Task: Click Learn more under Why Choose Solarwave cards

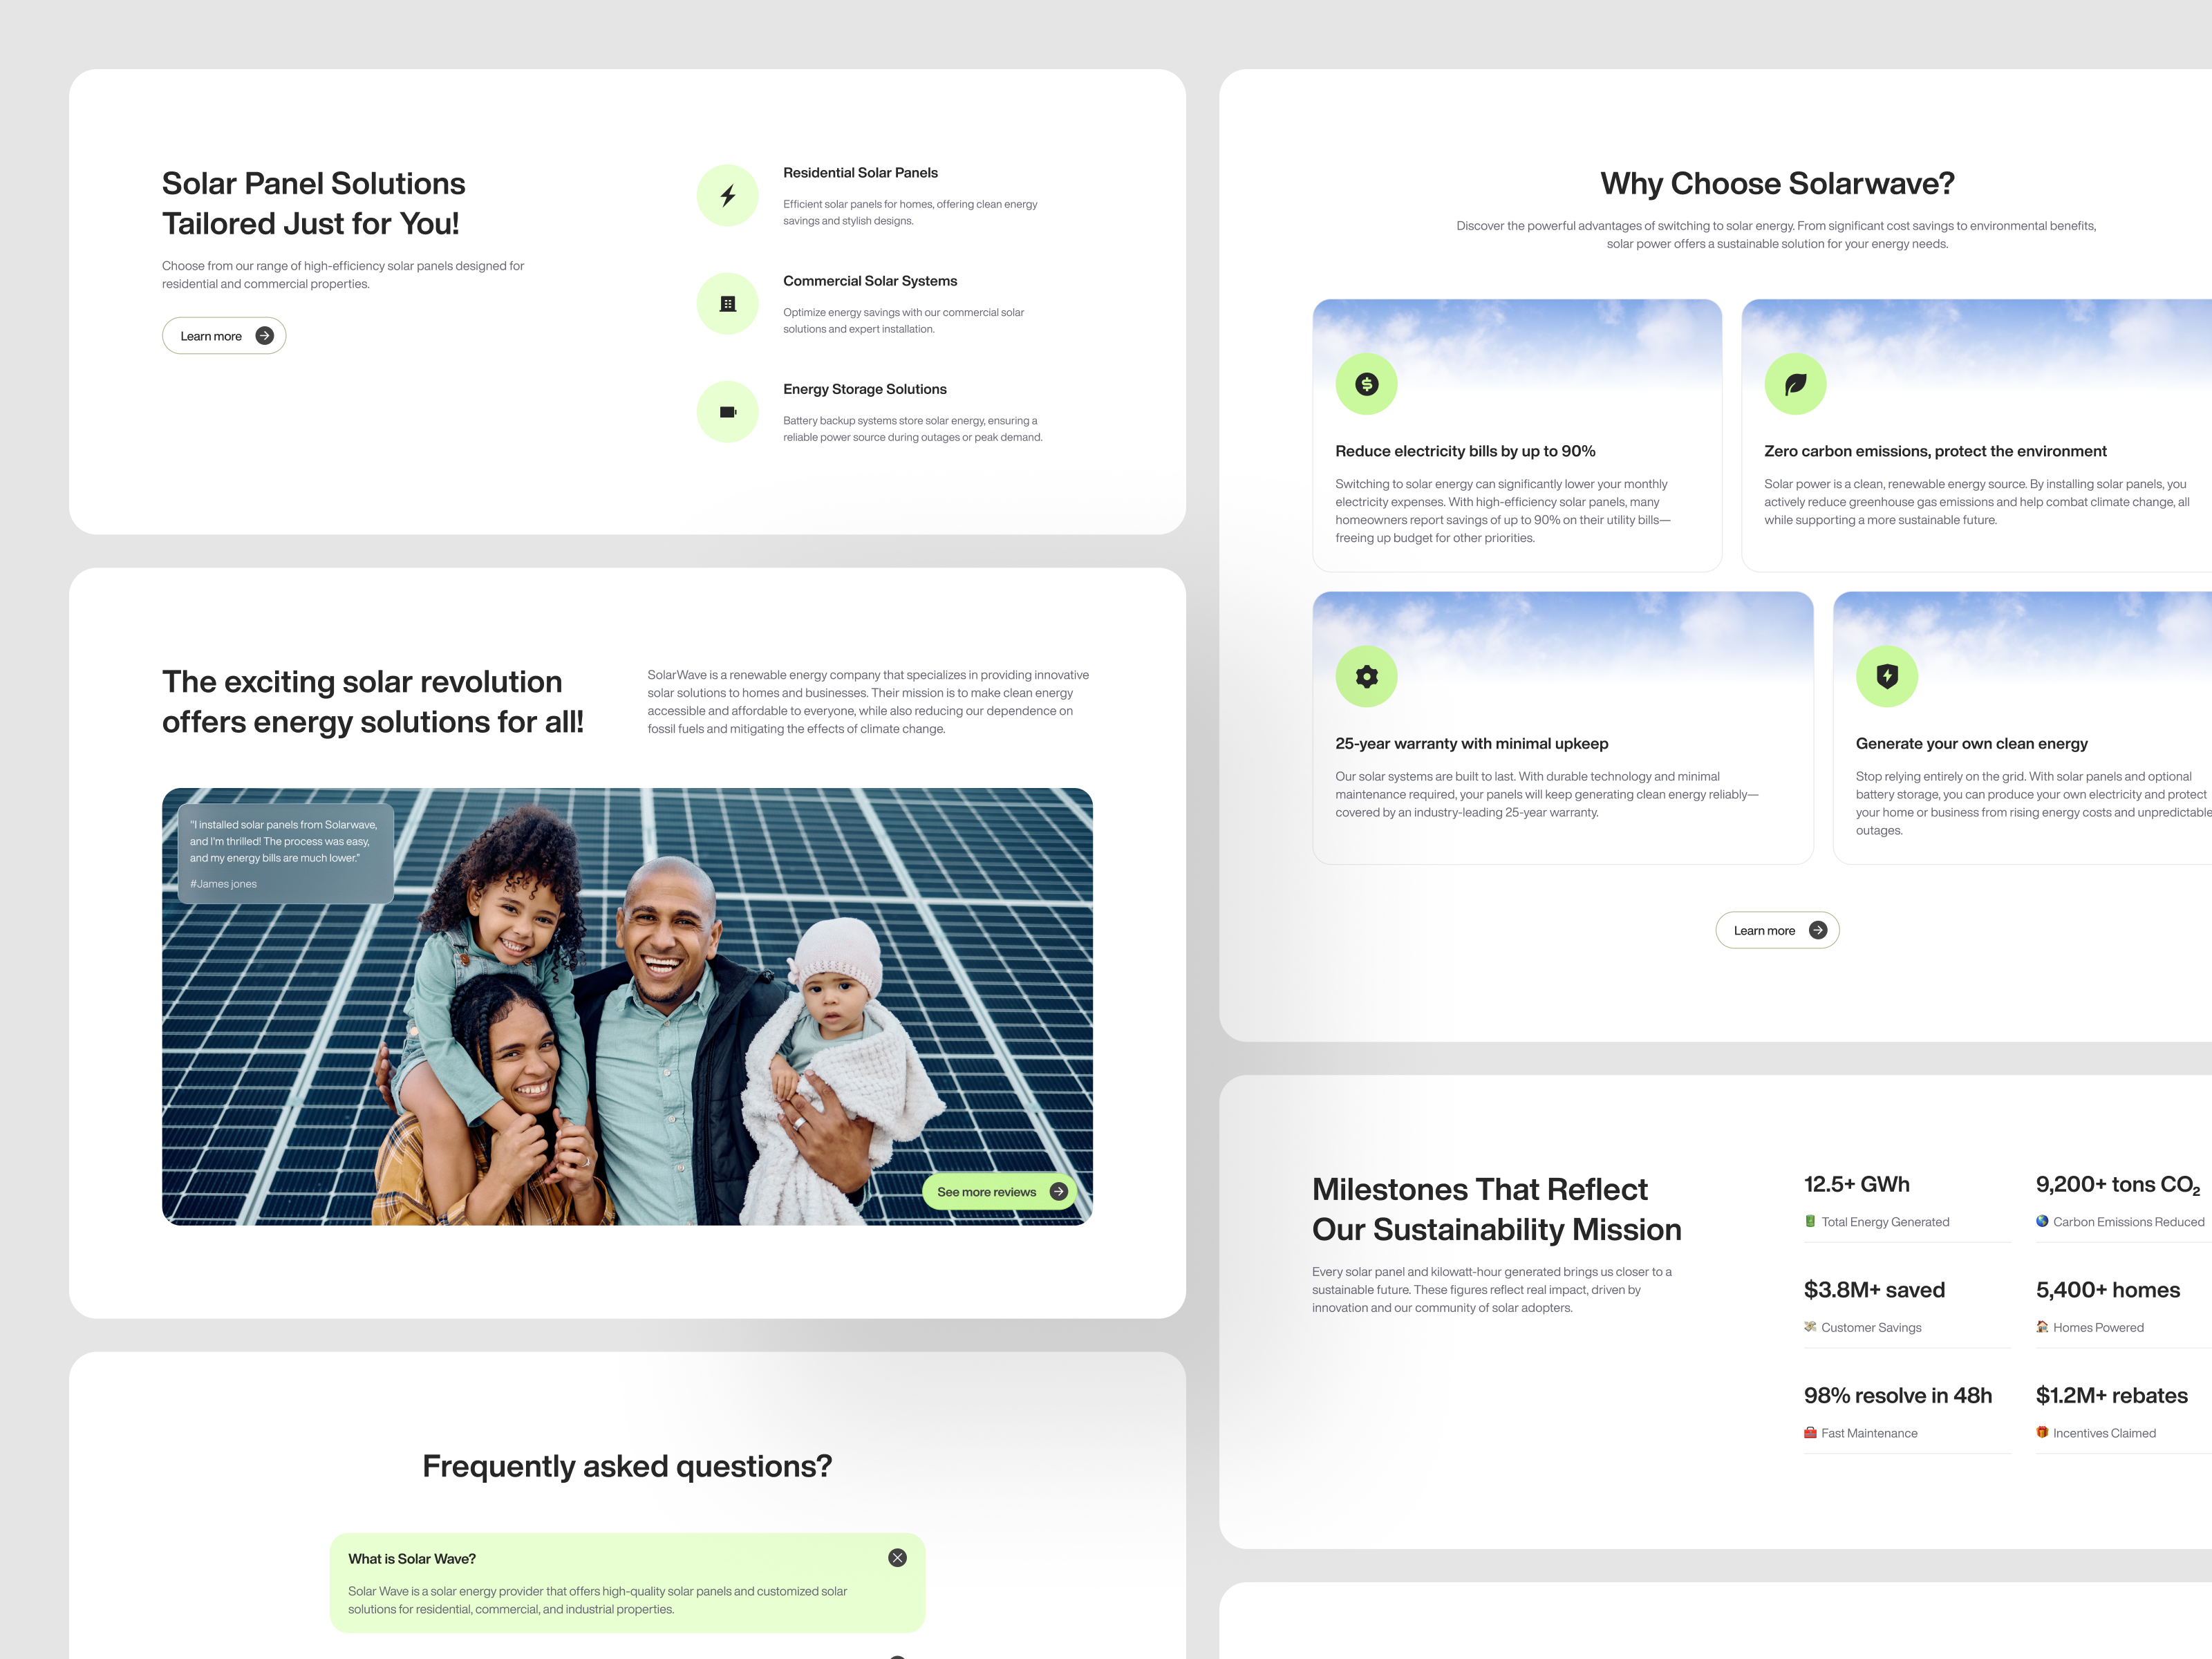Action: click(1777, 930)
